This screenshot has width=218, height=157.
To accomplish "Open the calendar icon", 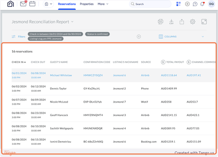I will click(x=32, y=4).
